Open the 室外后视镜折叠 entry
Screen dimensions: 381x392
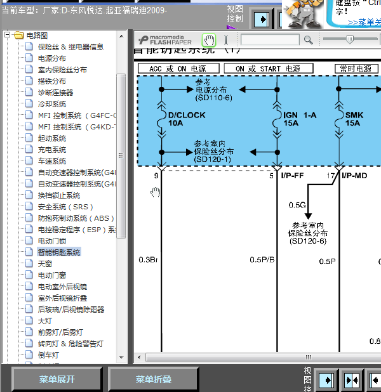click(x=62, y=298)
